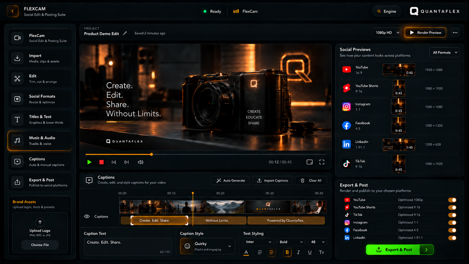Click the video progress slider handle
This screenshot has height=264, width=469.
click(x=152, y=154)
